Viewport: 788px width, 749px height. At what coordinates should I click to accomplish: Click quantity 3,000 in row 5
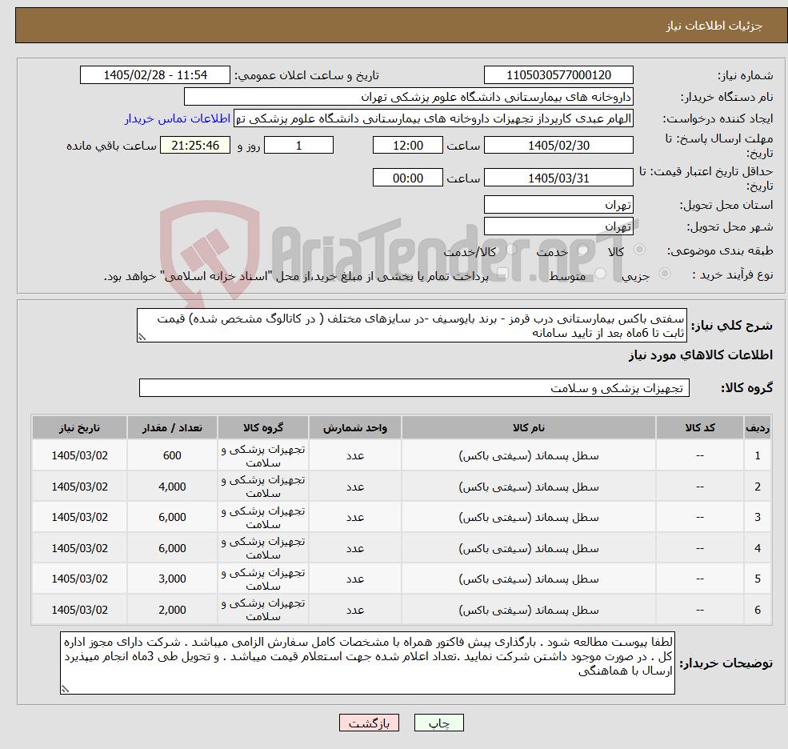pos(172,579)
